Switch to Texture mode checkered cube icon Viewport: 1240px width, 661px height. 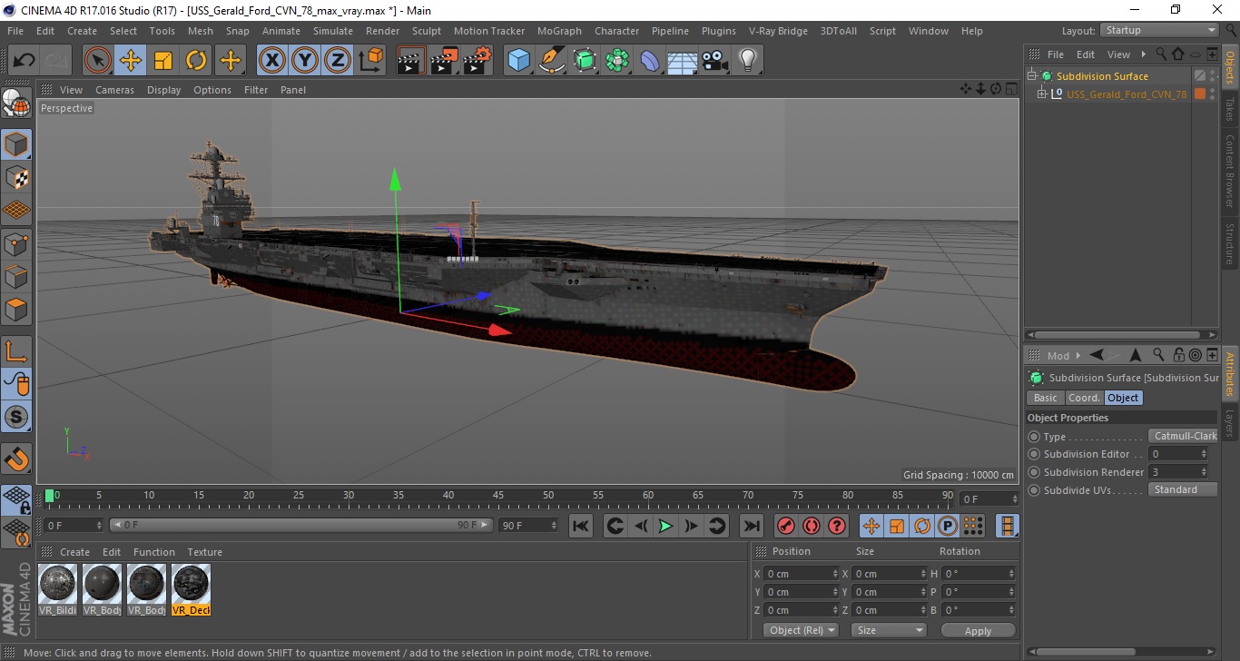point(17,177)
